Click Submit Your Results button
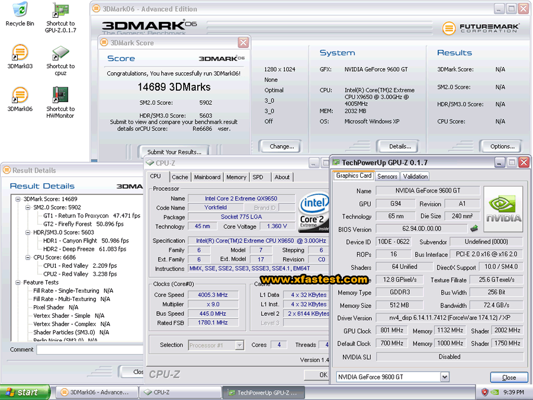 click(174, 152)
